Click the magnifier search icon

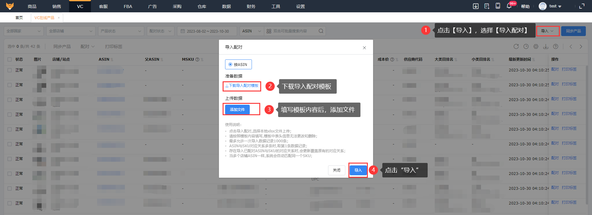click(321, 31)
